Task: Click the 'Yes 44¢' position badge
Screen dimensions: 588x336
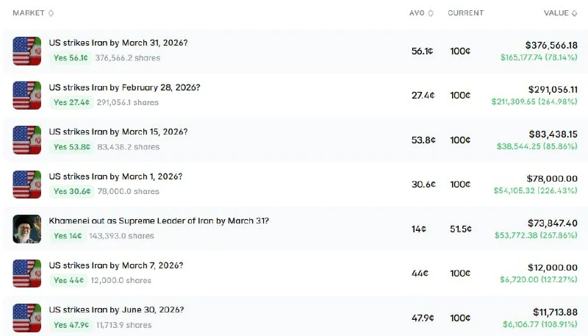Action: coord(67,281)
